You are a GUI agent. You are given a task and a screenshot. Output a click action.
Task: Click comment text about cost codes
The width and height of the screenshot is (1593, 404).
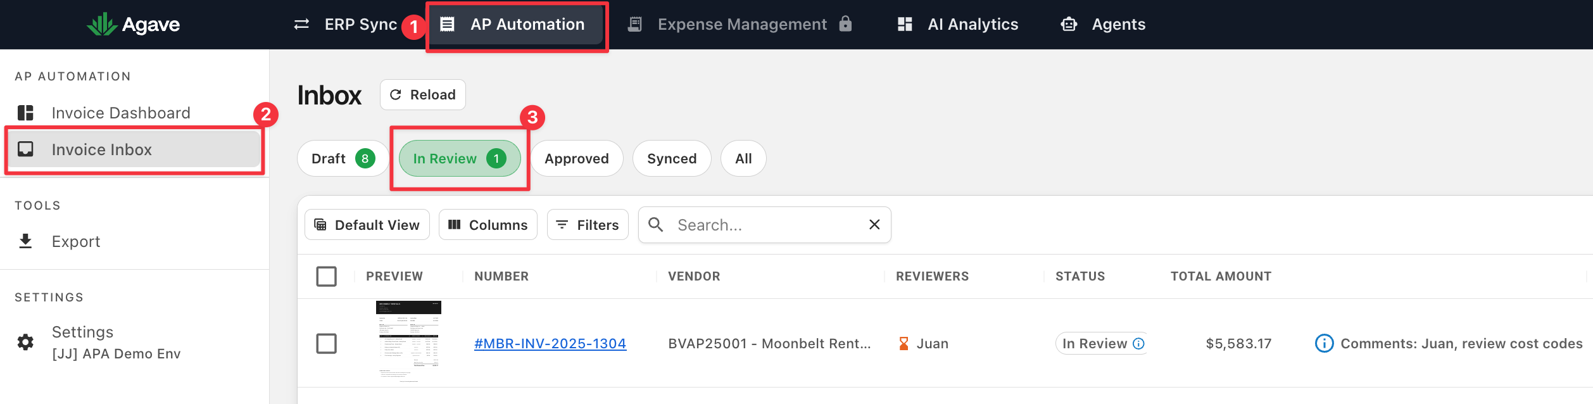click(1461, 343)
